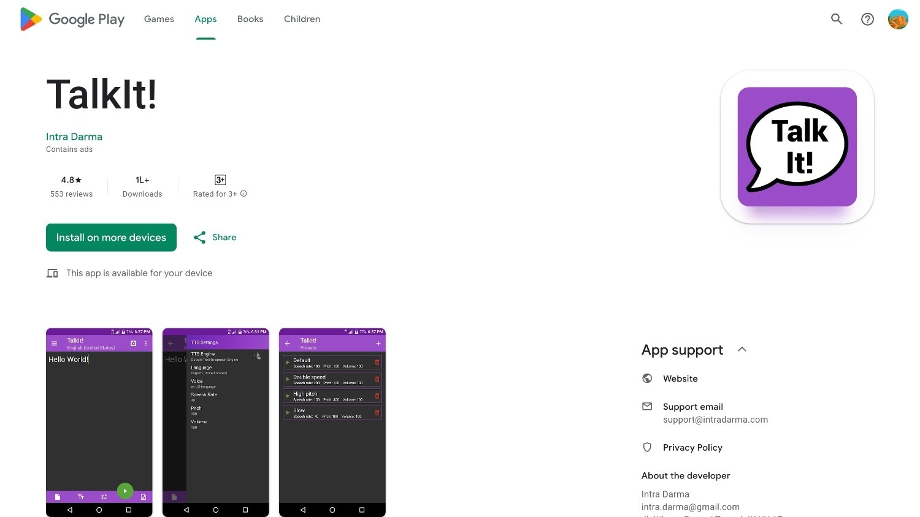Click the App support heading
The image size is (920, 517).
point(682,350)
